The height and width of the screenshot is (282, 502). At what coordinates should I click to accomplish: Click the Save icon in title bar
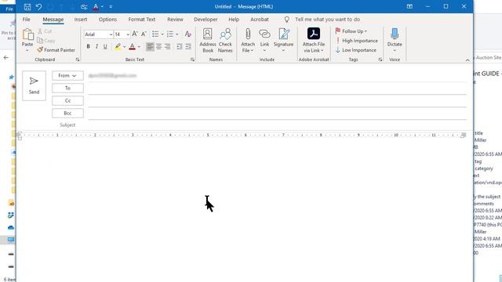[x=27, y=7]
